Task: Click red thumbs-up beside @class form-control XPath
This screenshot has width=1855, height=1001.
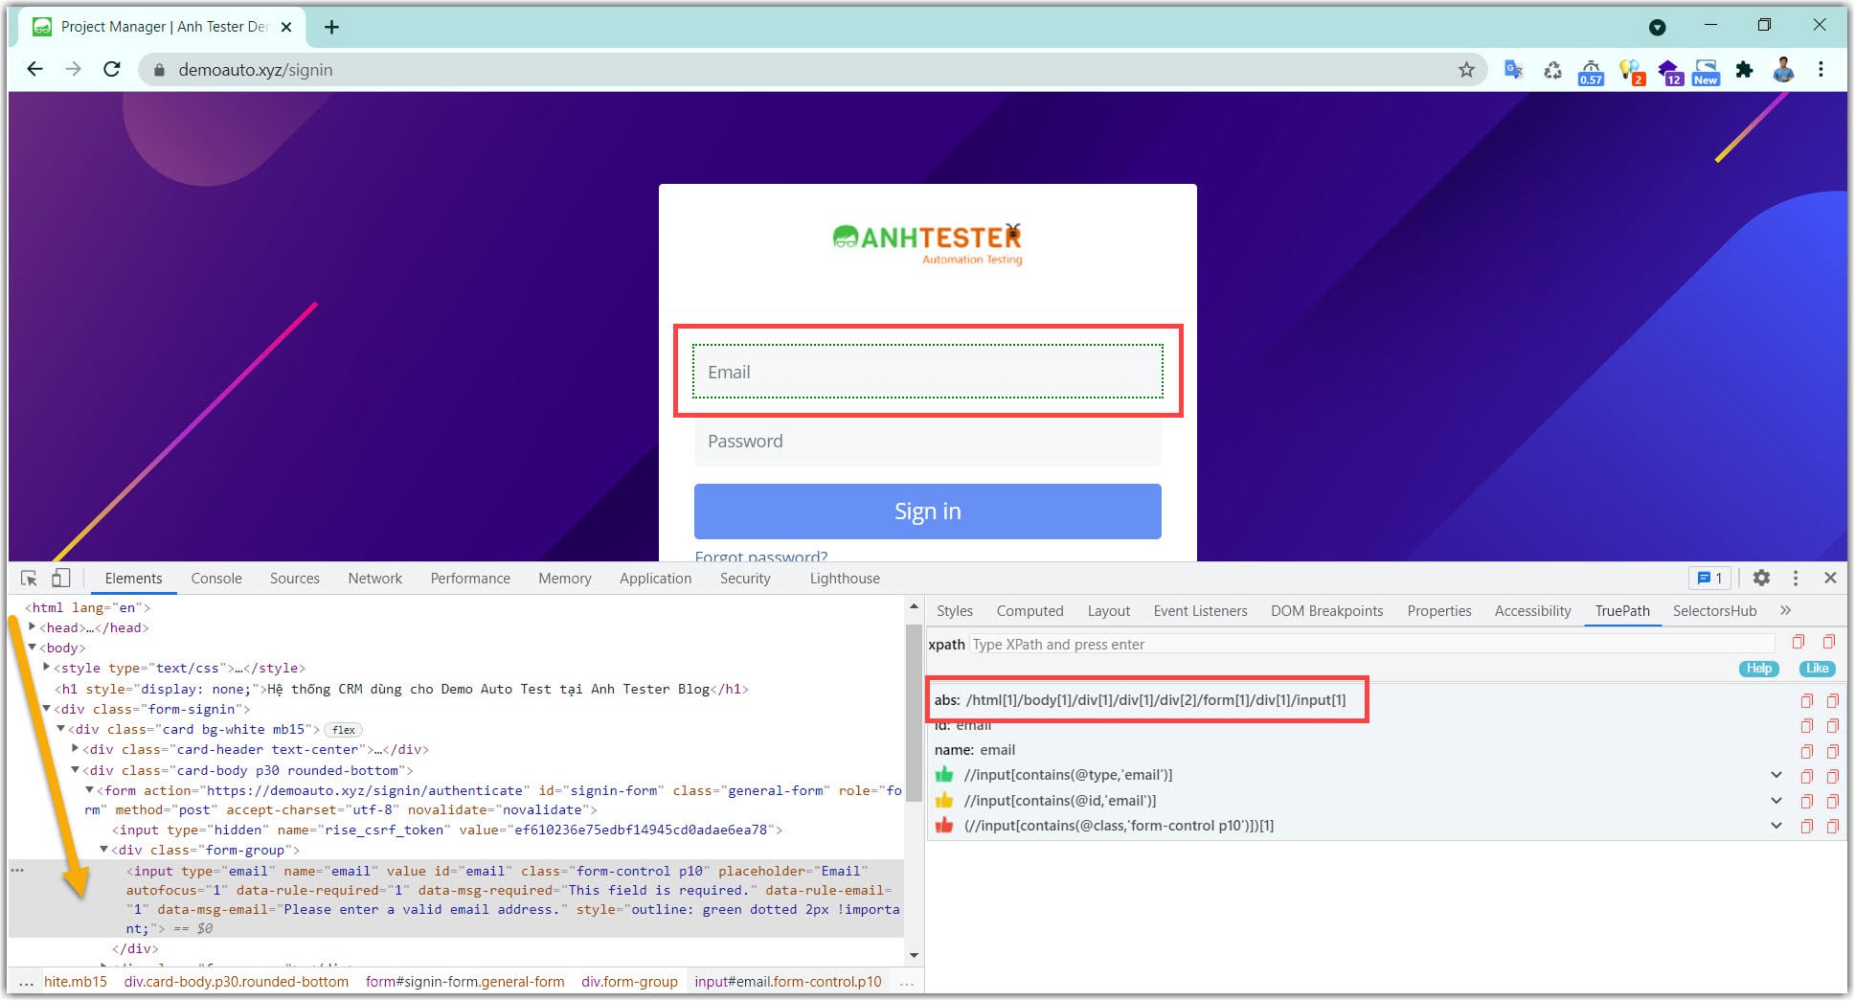Action: pos(944,825)
